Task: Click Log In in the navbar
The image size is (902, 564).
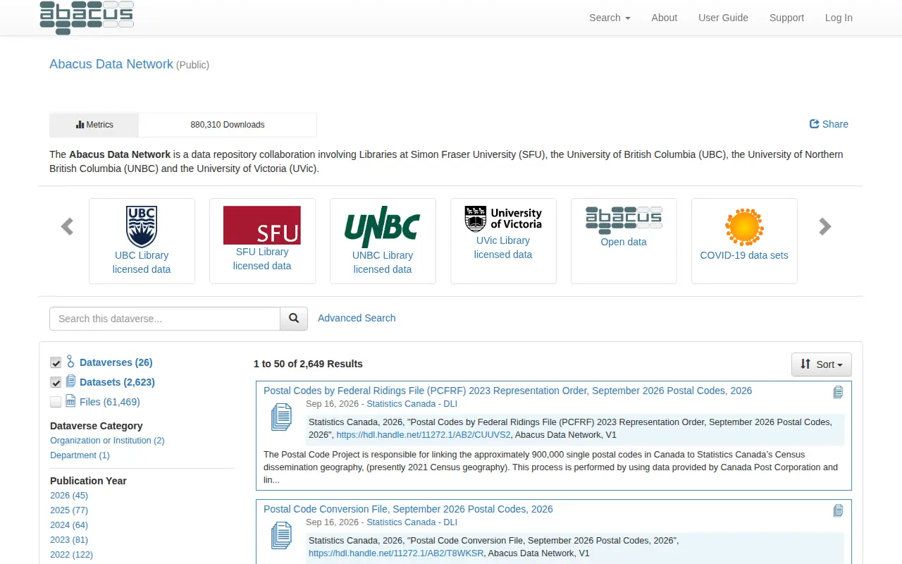Action: [839, 18]
